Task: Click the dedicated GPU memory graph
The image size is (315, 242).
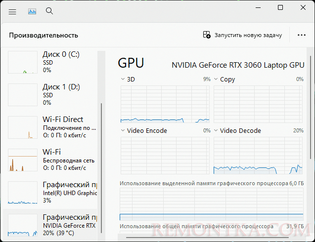Action: tap(212, 204)
